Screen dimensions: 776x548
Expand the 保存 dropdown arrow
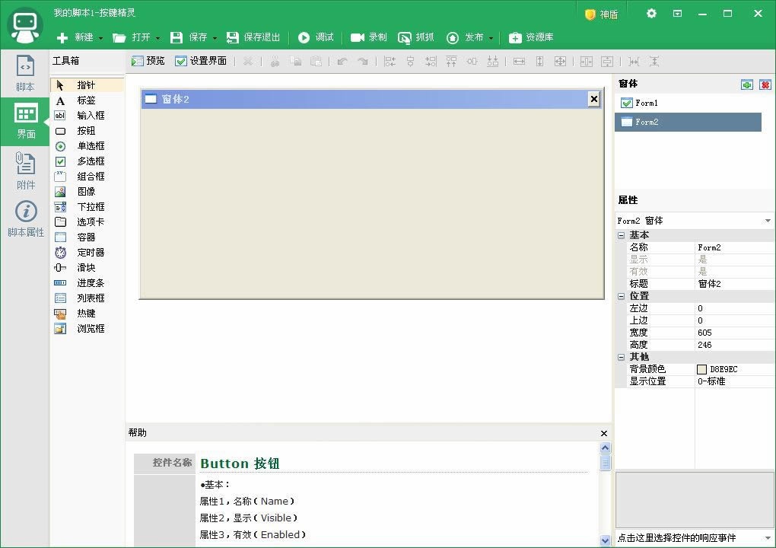[215, 38]
